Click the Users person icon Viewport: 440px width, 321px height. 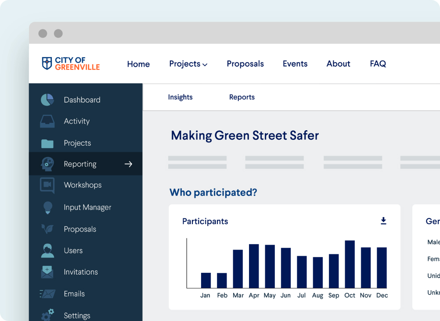(x=47, y=251)
